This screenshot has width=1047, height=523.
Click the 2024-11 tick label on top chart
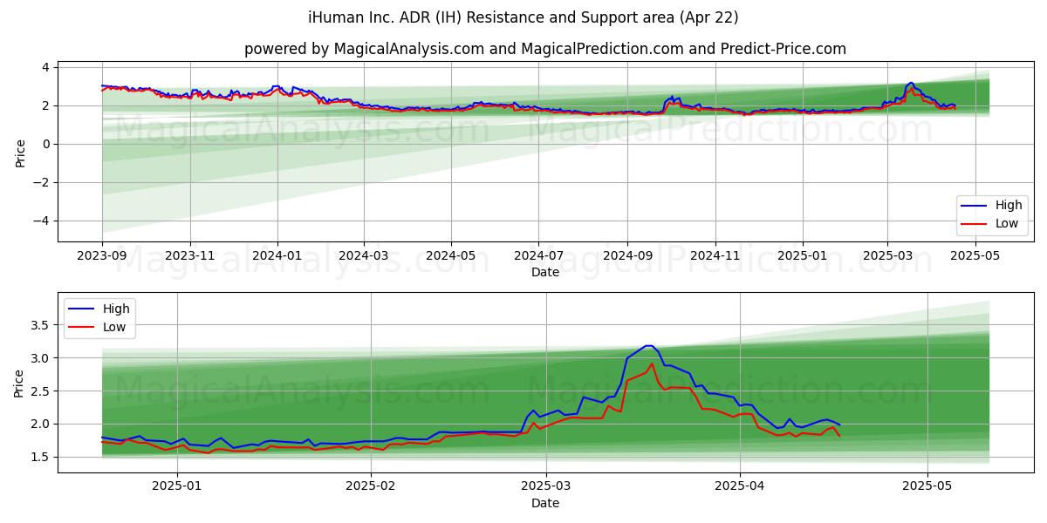(715, 256)
